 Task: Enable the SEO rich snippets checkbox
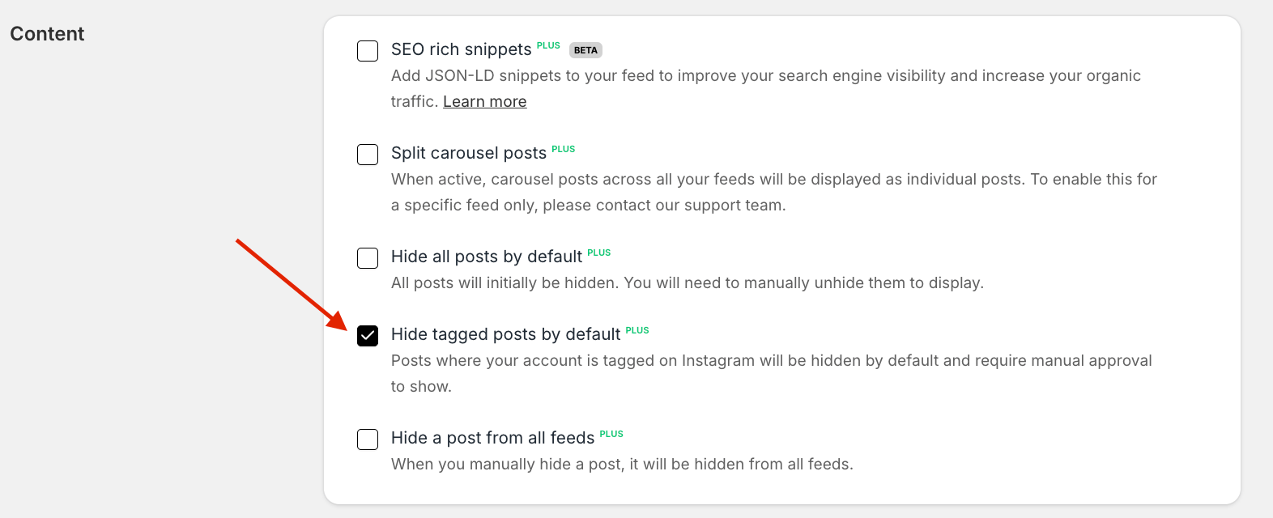point(368,50)
